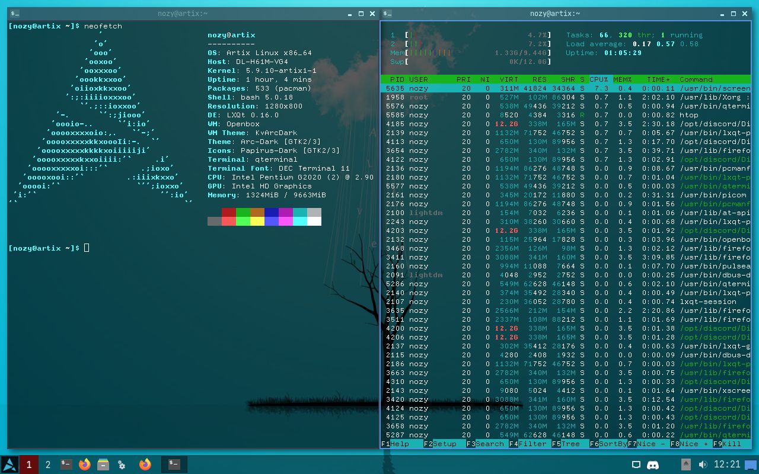Click F8 Nice + in htop

click(x=691, y=444)
